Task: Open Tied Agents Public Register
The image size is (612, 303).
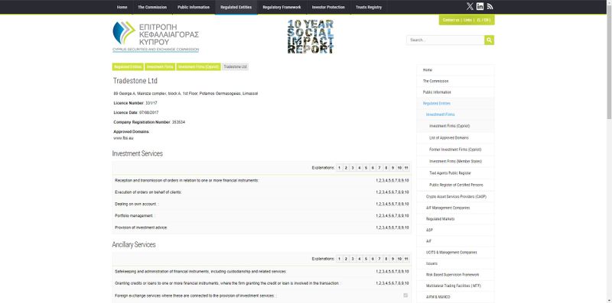Action: click(455, 173)
